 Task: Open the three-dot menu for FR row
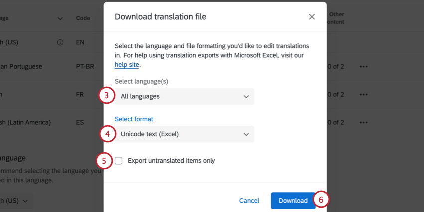point(363,94)
